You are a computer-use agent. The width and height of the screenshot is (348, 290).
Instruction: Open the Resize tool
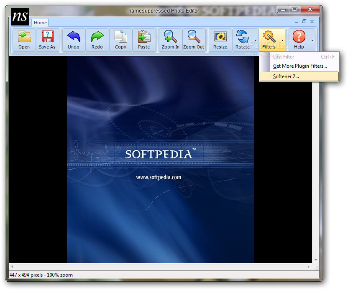(x=220, y=40)
